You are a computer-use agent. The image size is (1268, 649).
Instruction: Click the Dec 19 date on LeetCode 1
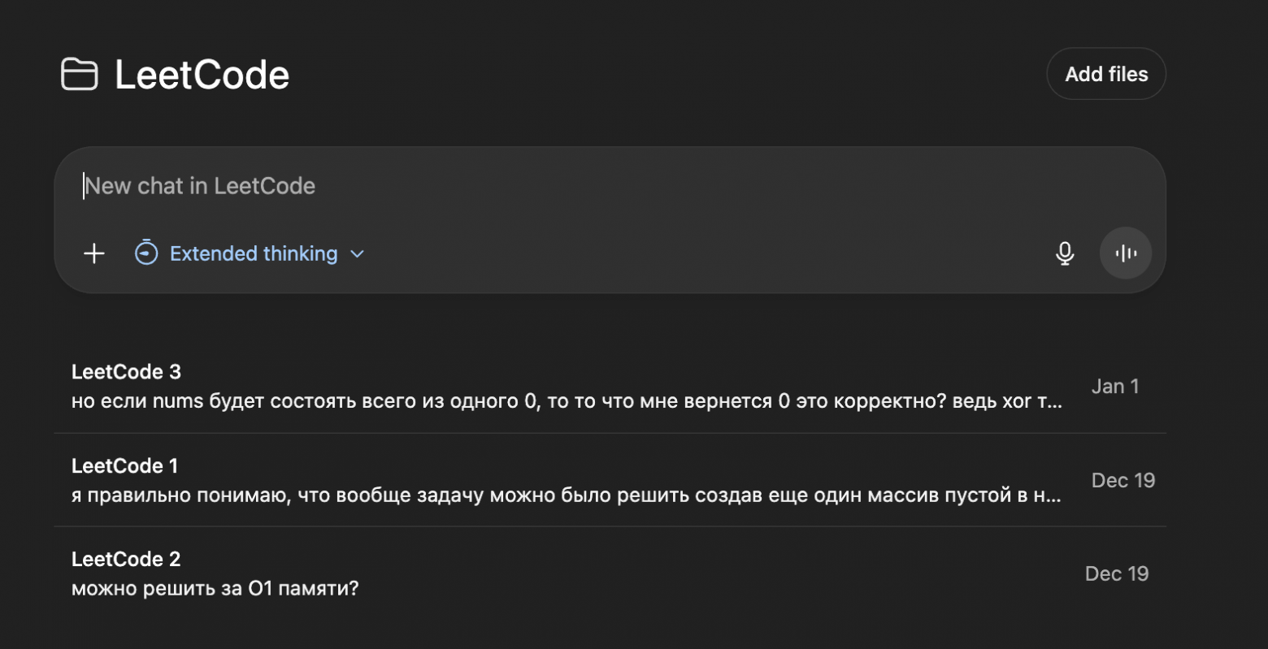1123,480
